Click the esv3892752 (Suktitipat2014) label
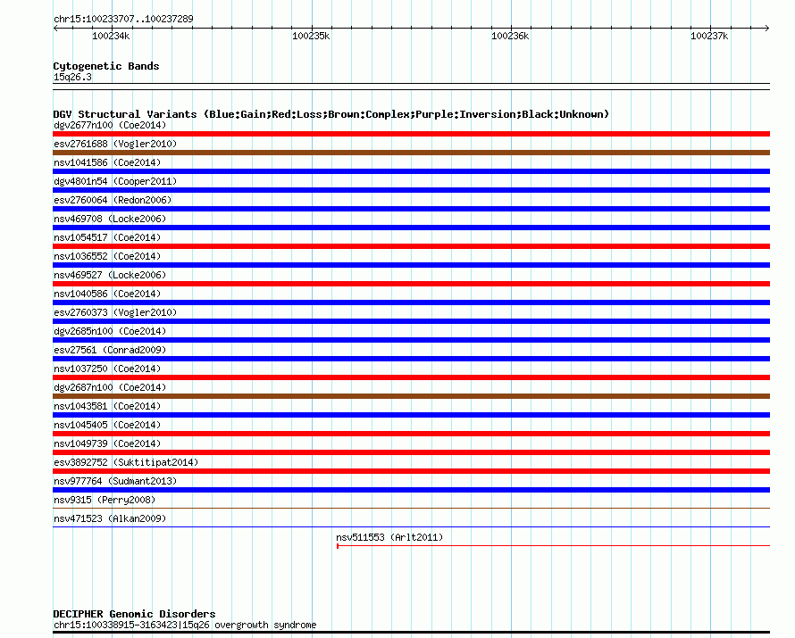This screenshot has width=795, height=638. pos(126,462)
